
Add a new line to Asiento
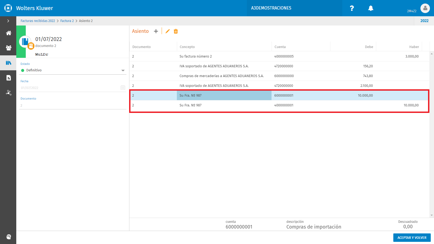click(x=156, y=31)
